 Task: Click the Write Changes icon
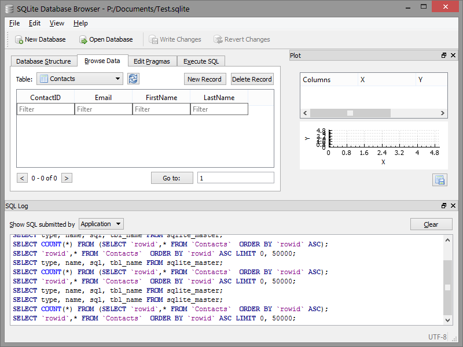175,39
